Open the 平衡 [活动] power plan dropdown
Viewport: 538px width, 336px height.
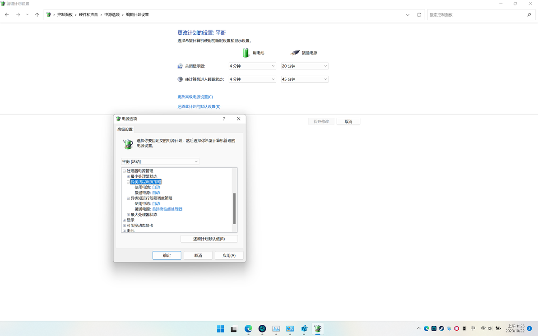(160, 161)
